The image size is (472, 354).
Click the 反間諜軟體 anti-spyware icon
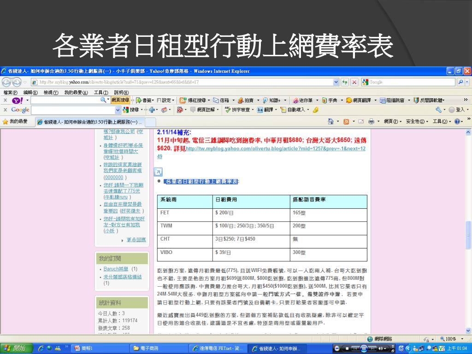pos(416,100)
